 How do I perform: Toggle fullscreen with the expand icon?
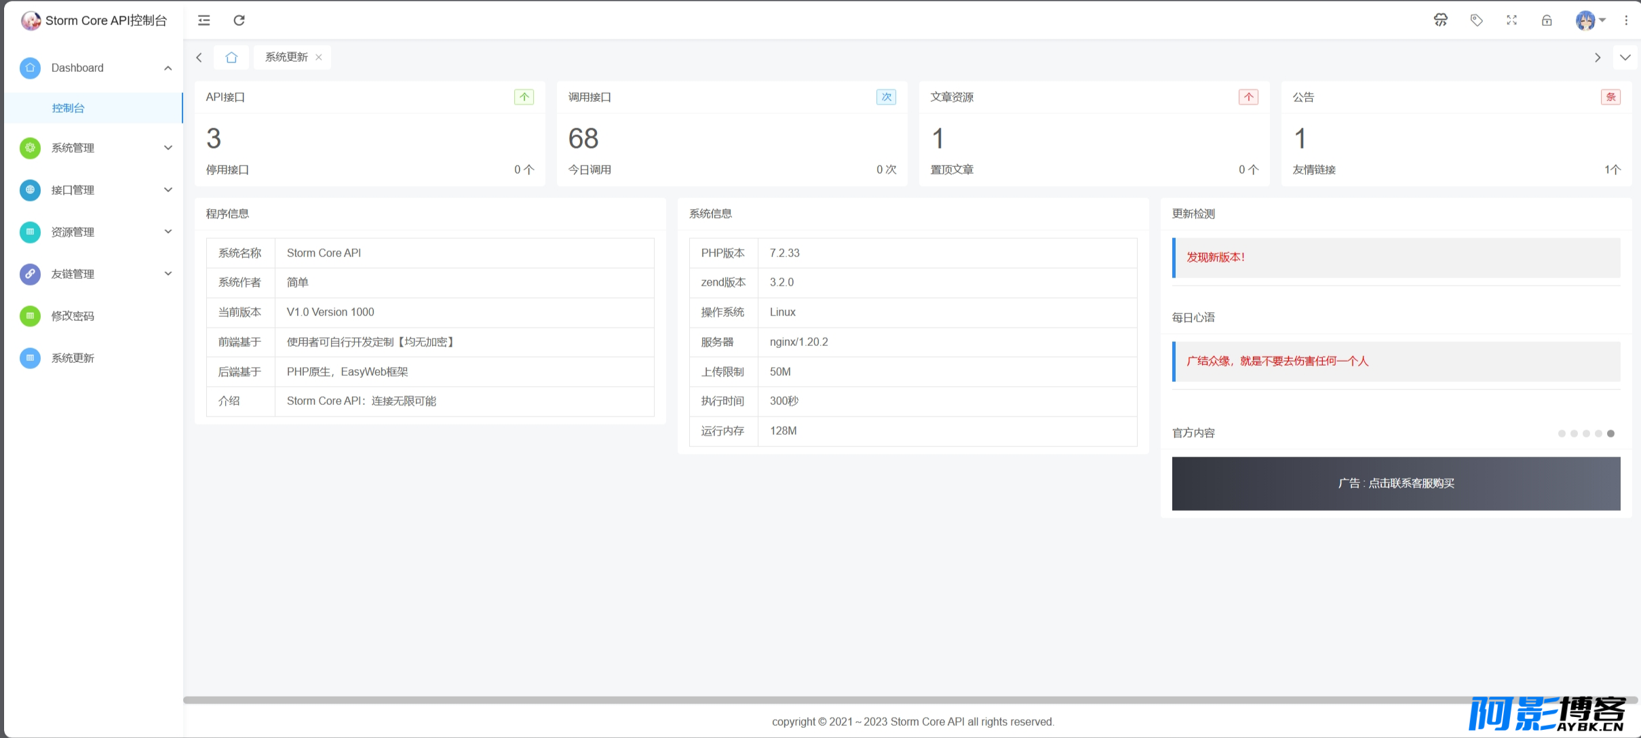tap(1511, 20)
